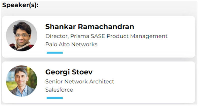The image size is (199, 107).
Task: Open the "Palo Alto Networks" company text
Action: 71,44
